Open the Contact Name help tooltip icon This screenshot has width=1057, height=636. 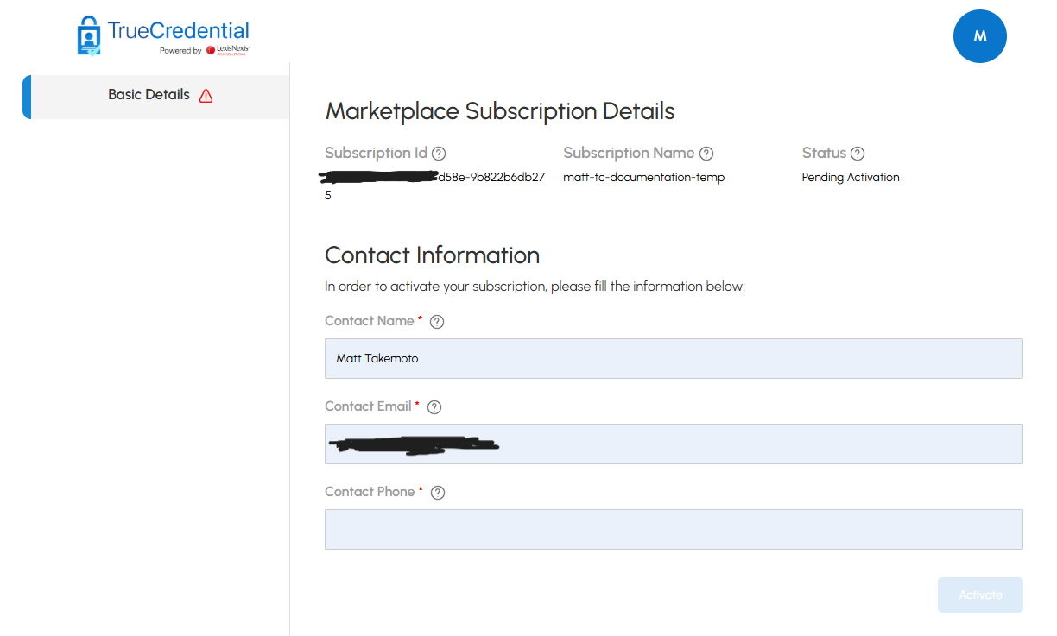click(437, 322)
